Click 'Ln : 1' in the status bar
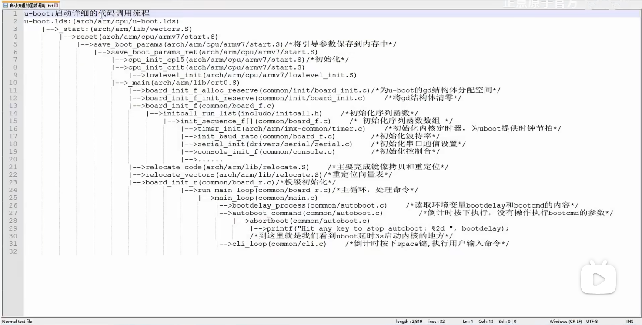This screenshot has height=325, width=642. tap(468, 322)
